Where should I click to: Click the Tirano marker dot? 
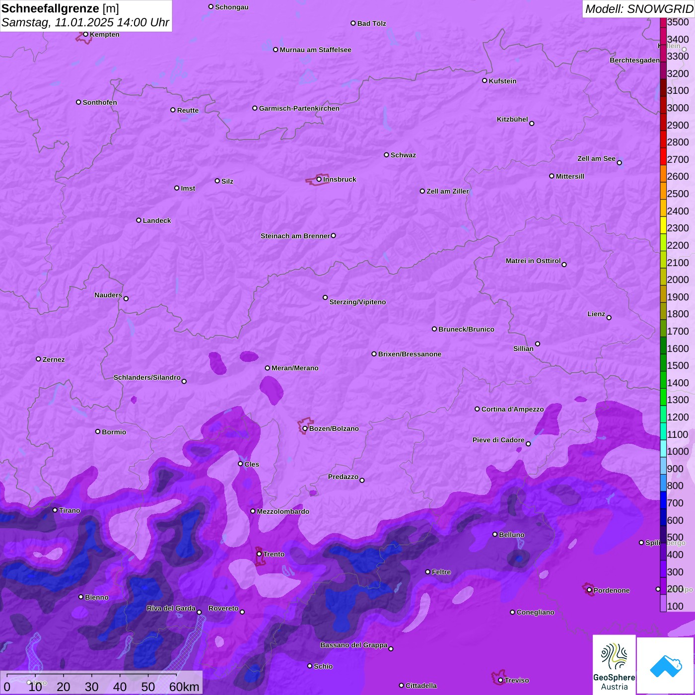coord(55,510)
